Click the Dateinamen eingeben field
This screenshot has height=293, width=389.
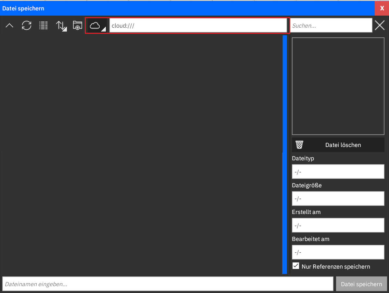coord(168,284)
